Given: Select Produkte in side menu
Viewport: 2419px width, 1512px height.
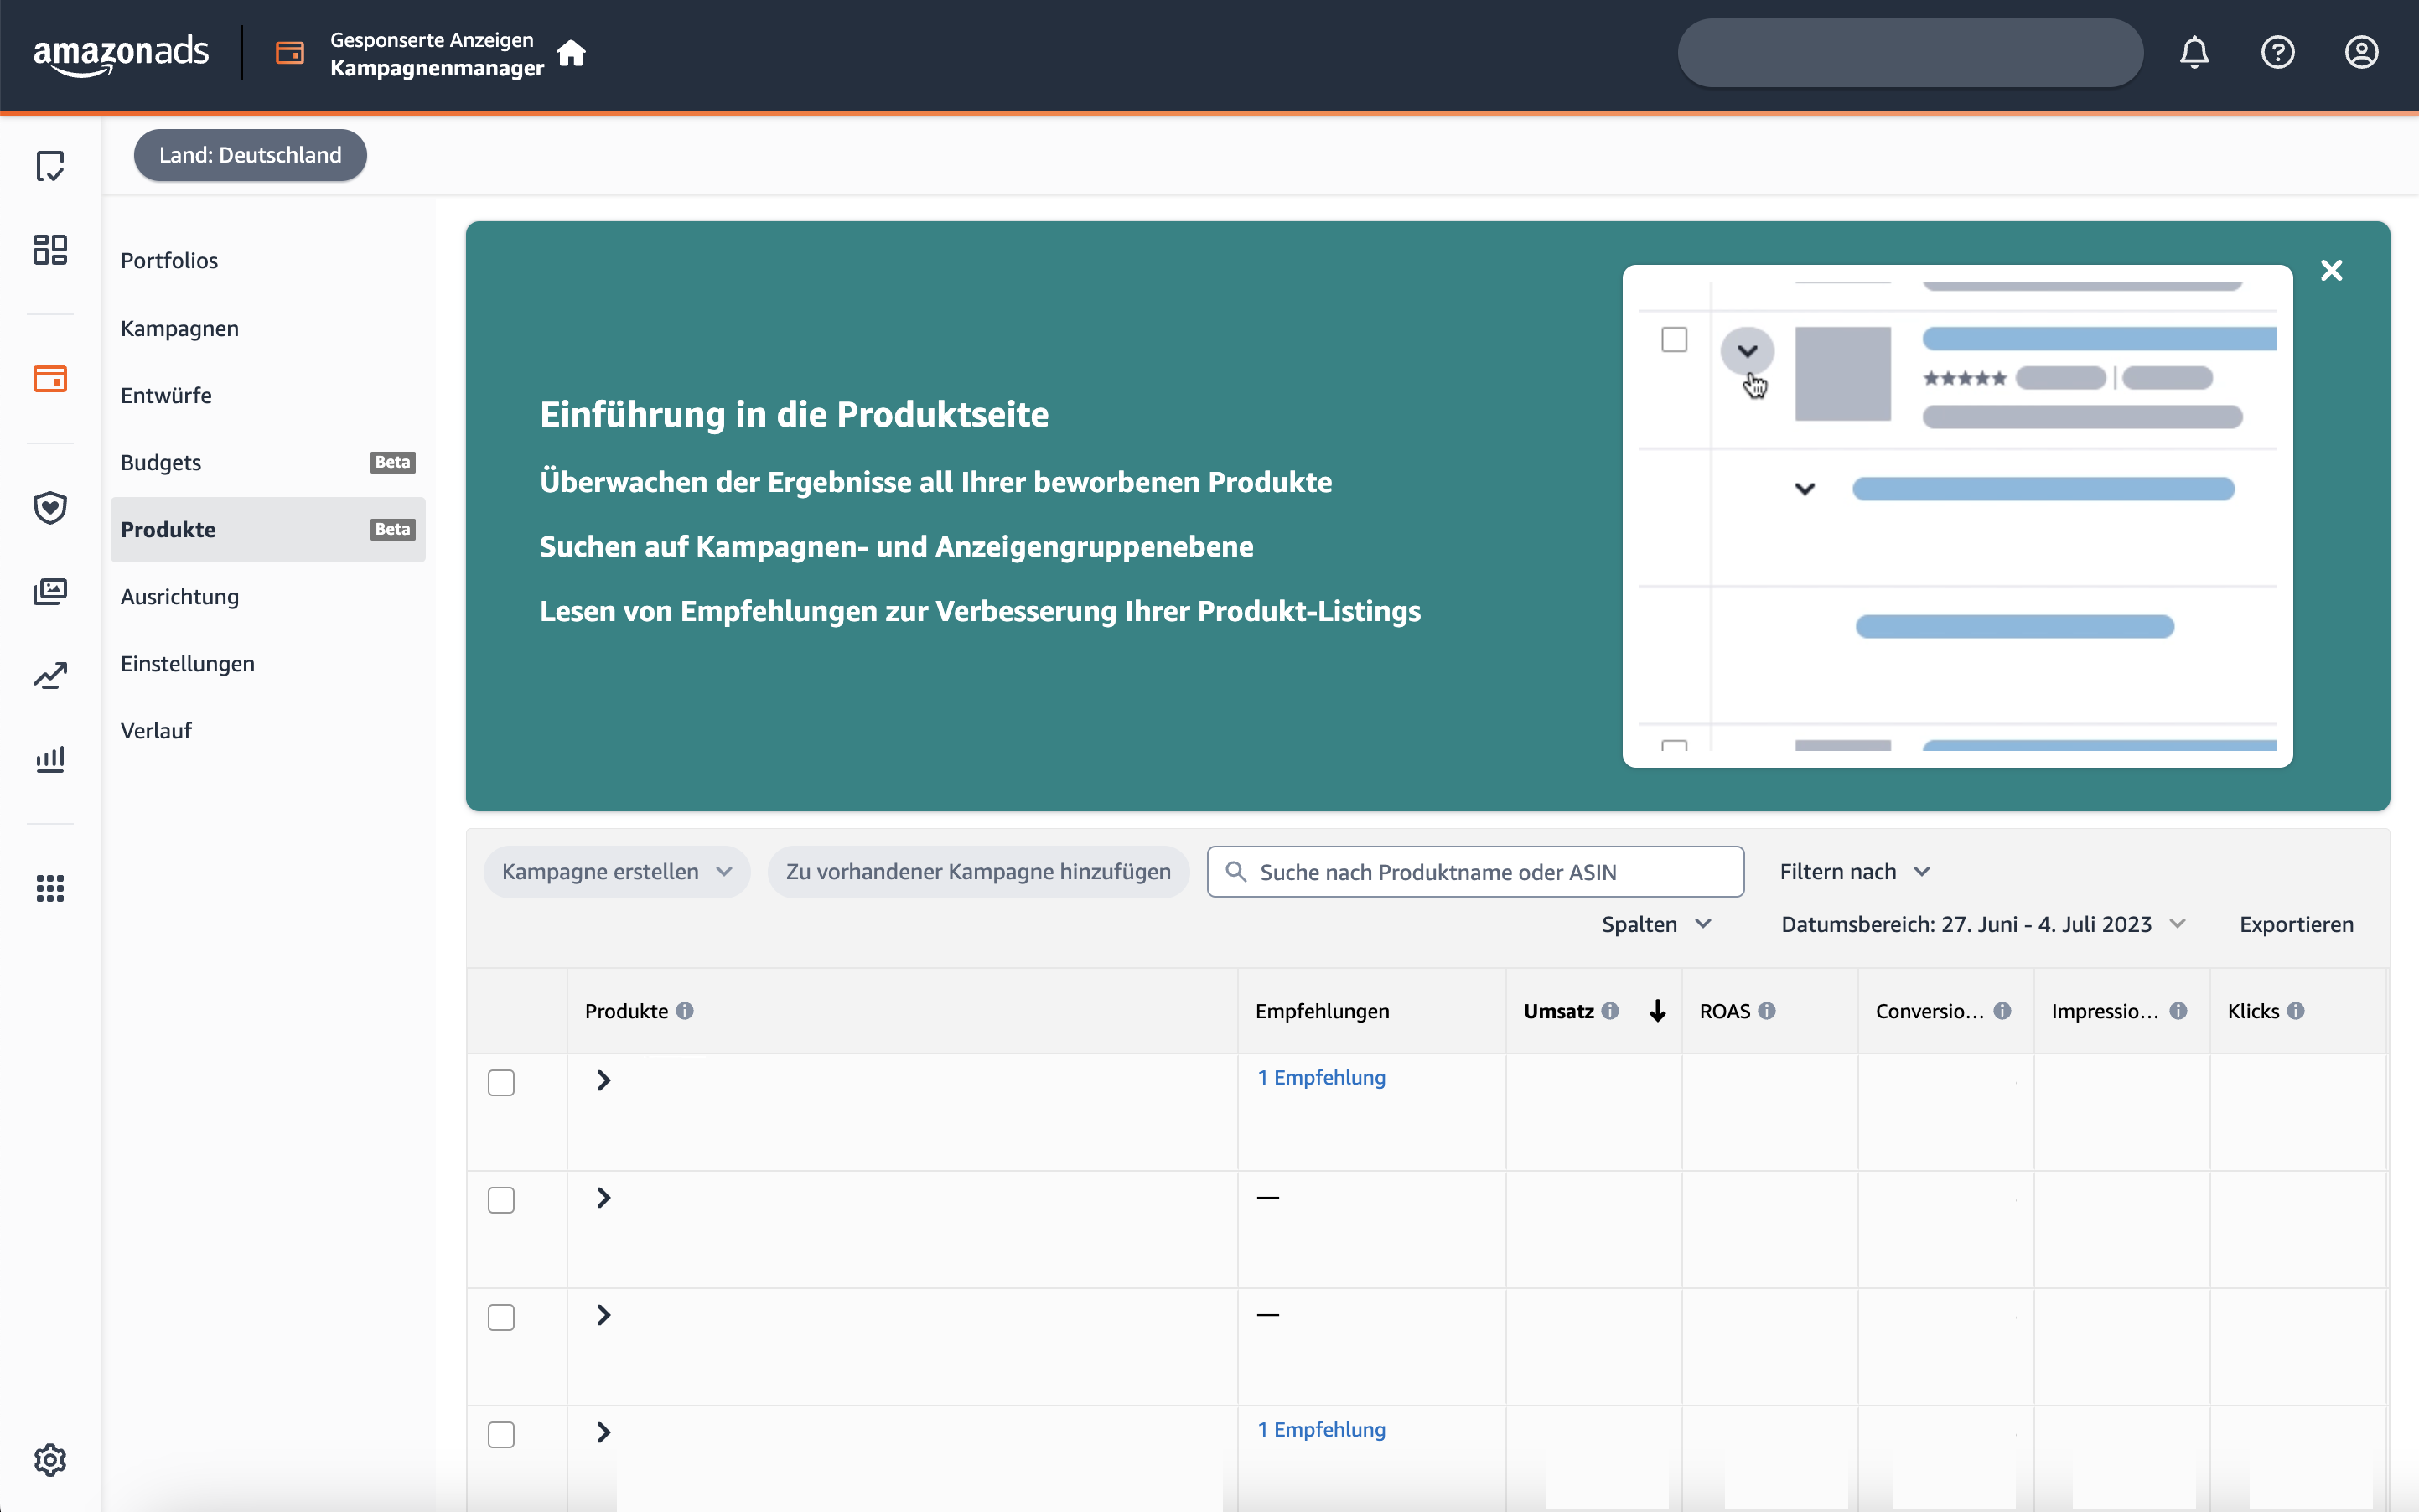Looking at the screenshot, I should [x=268, y=529].
